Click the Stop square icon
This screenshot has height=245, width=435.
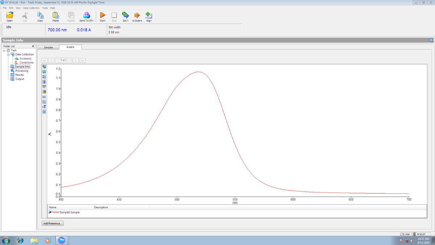[x=114, y=15]
